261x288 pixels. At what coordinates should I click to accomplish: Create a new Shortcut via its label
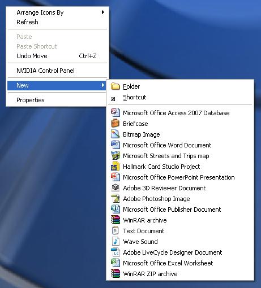point(135,97)
